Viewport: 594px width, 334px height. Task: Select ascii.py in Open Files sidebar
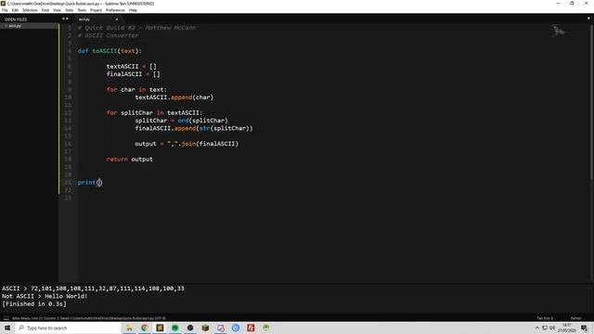tap(29, 26)
